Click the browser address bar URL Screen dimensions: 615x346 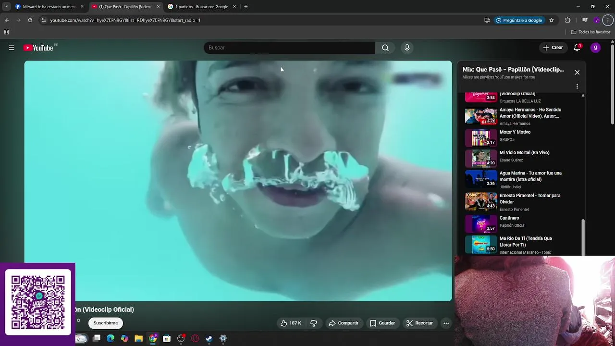pos(125,20)
